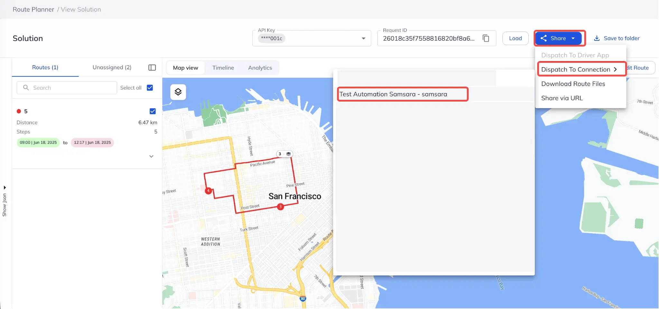Click the Request ID field
The image size is (659, 309).
pos(437,38)
